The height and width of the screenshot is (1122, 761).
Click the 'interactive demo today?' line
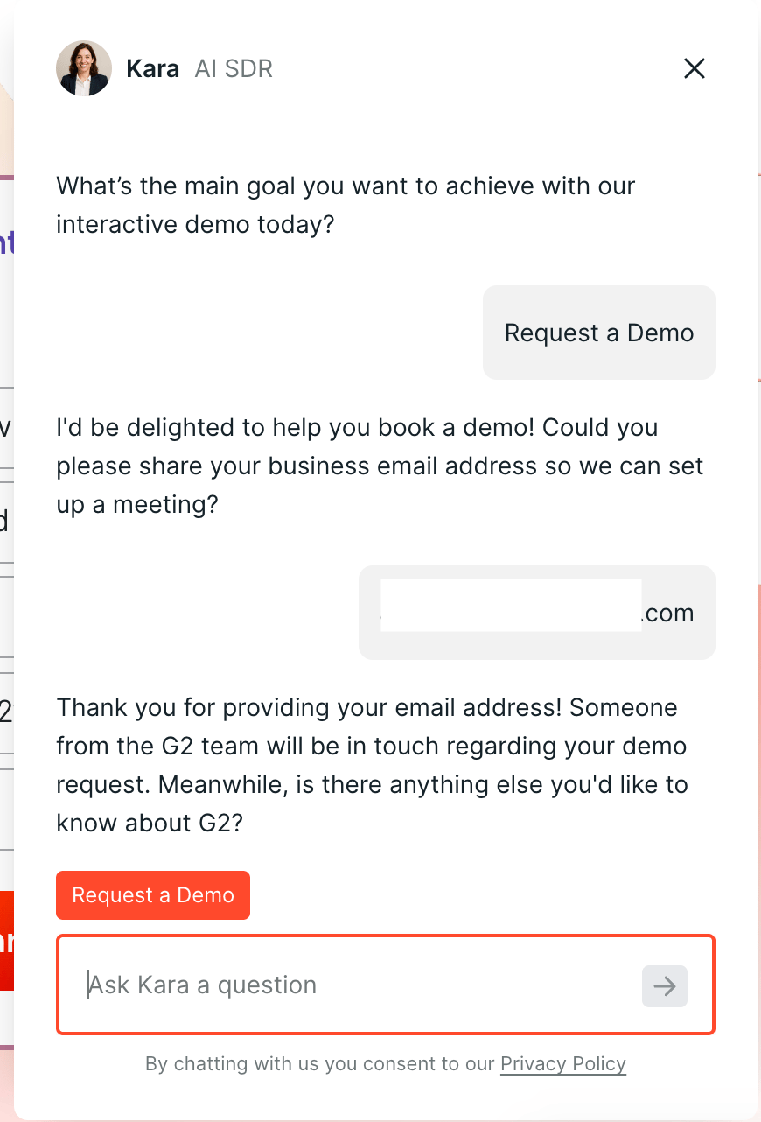pyautogui.click(x=195, y=225)
